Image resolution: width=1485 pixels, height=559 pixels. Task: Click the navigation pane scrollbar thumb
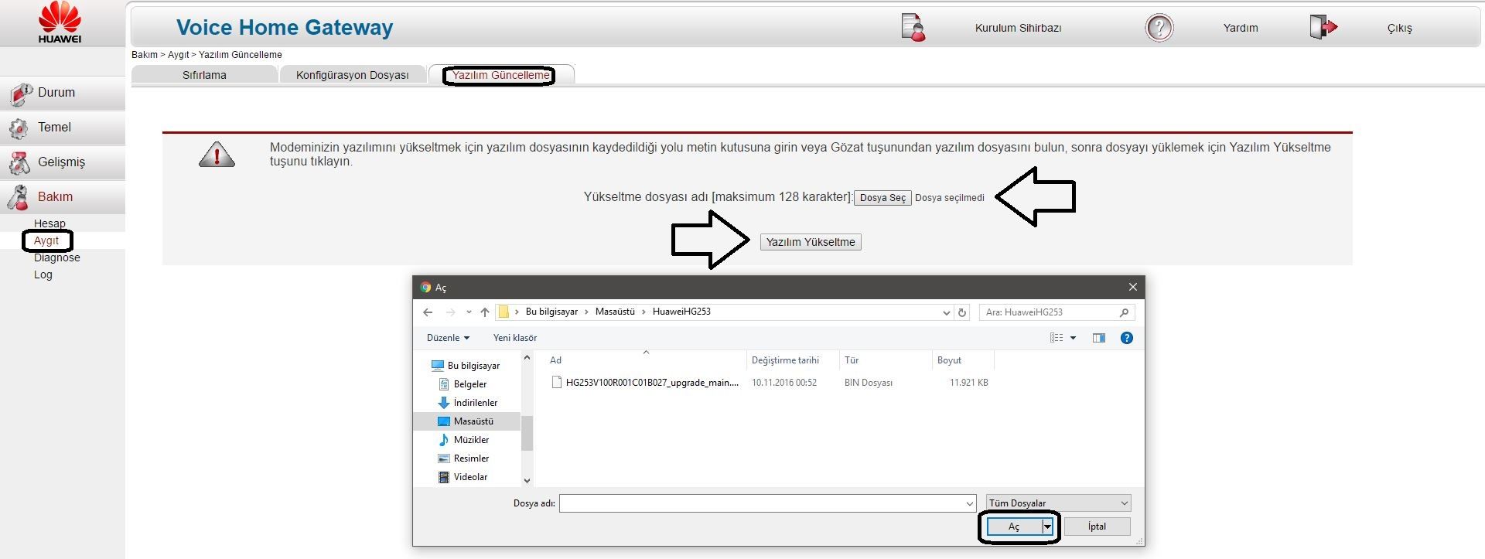[x=527, y=433]
